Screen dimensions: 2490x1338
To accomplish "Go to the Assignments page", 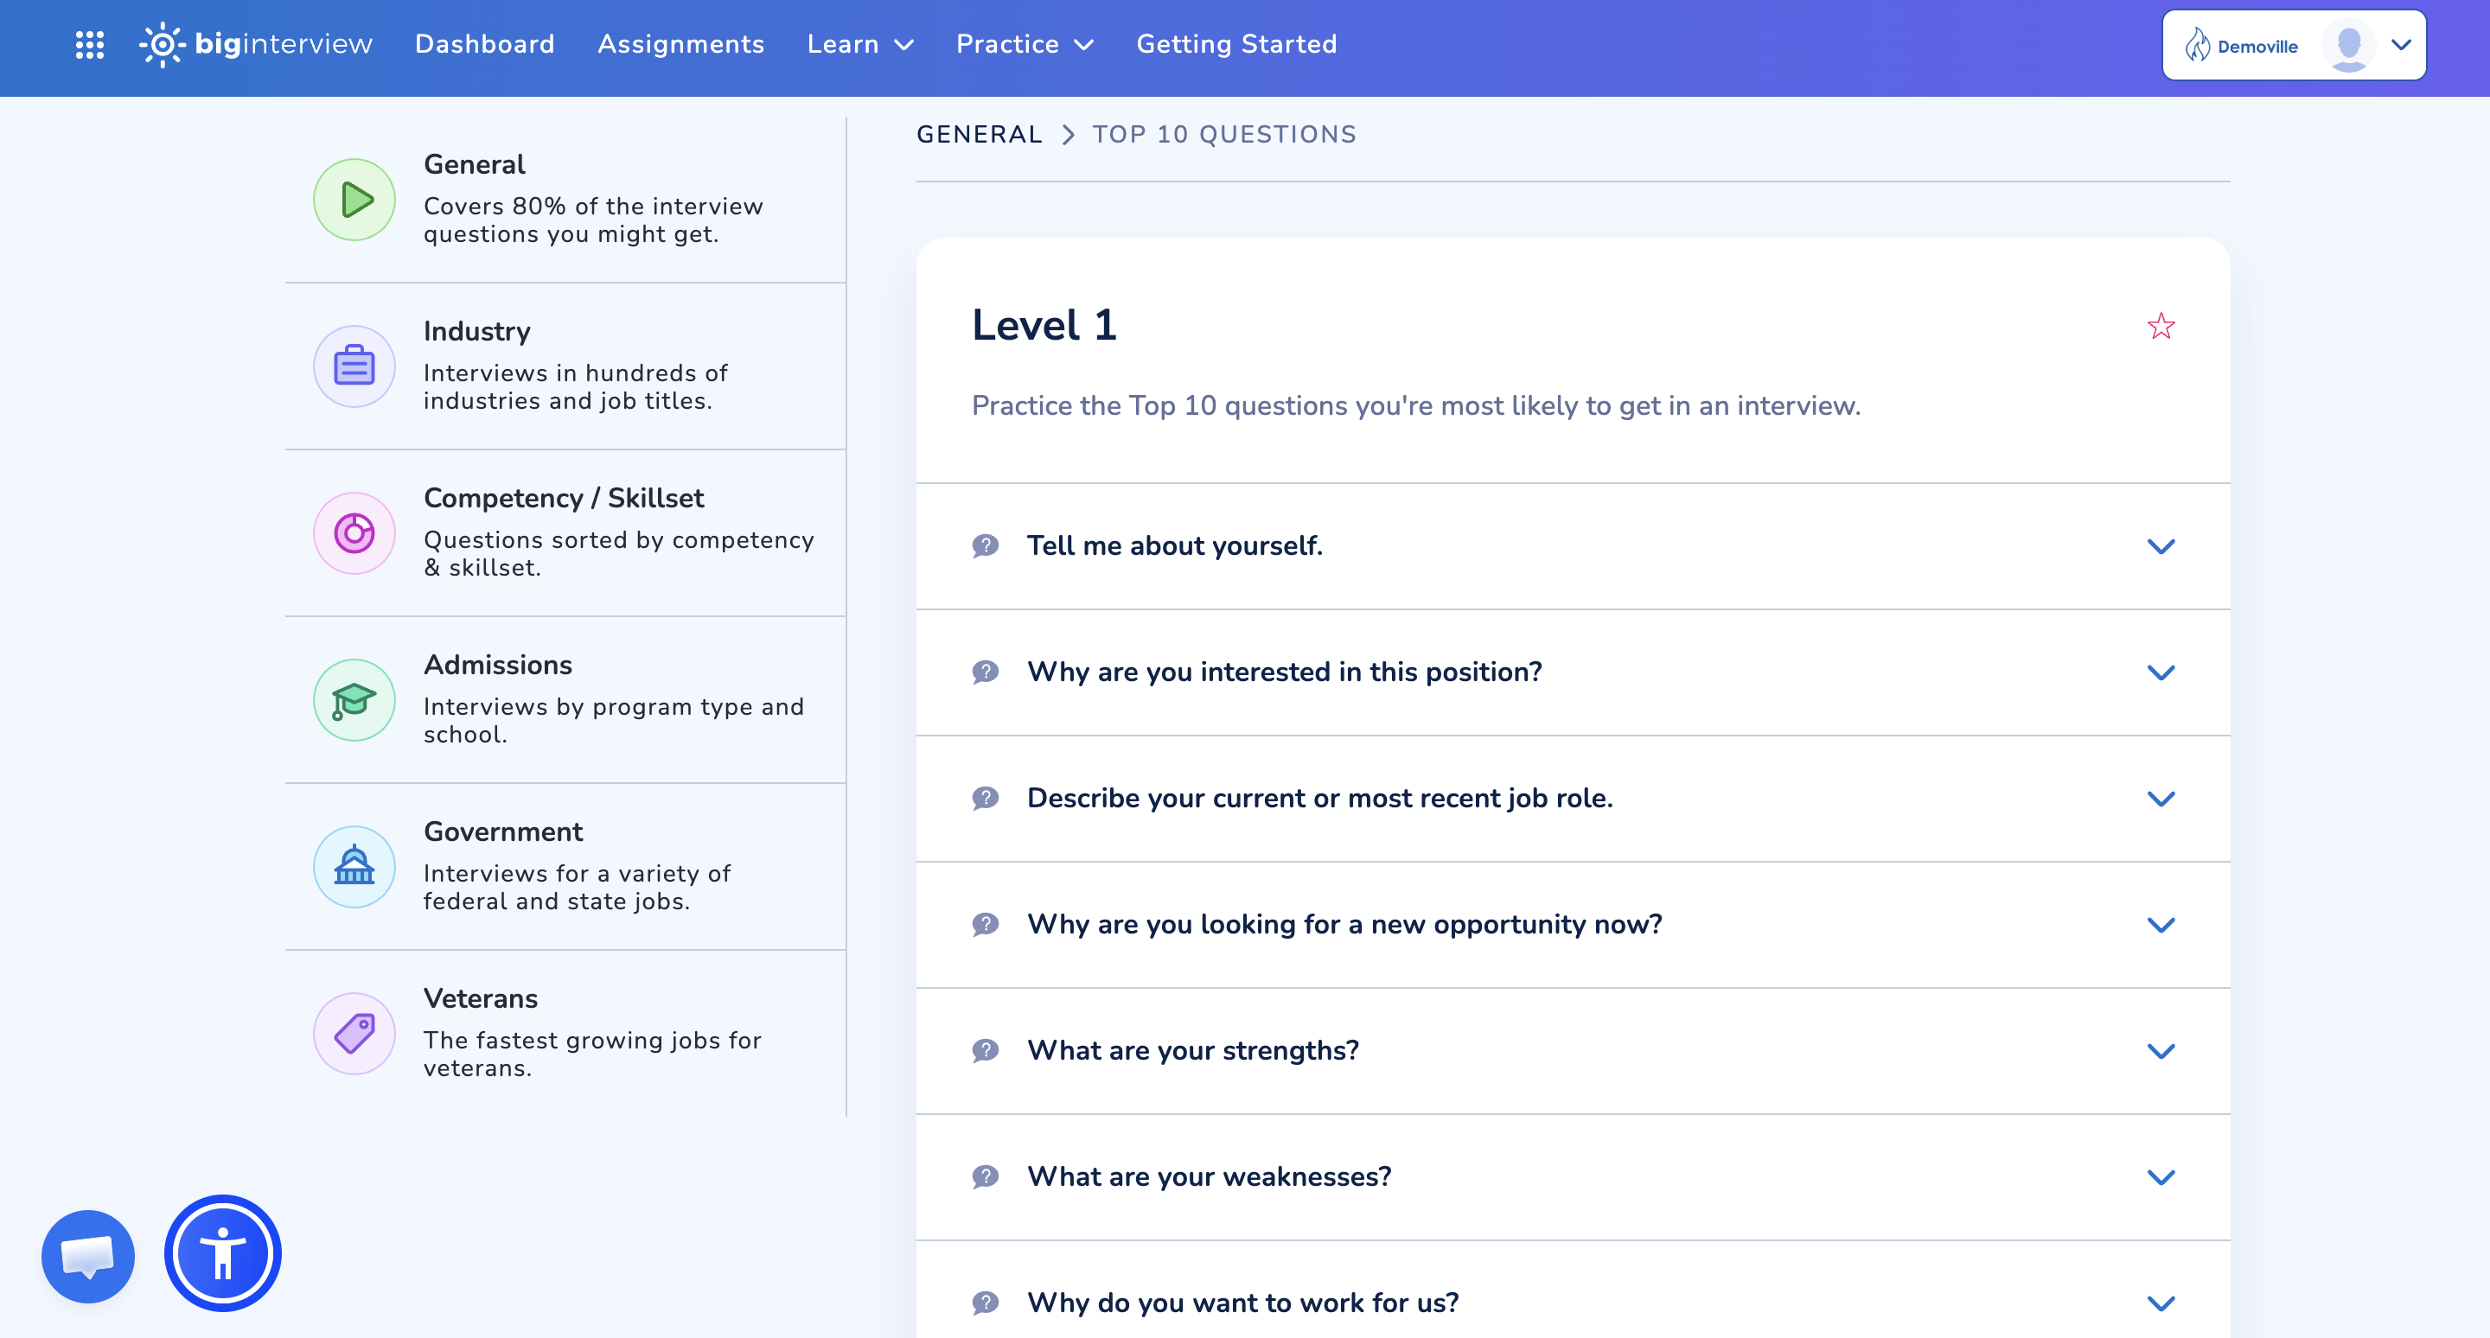I will pos(680,43).
